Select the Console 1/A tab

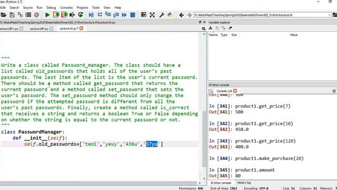tap(224, 91)
